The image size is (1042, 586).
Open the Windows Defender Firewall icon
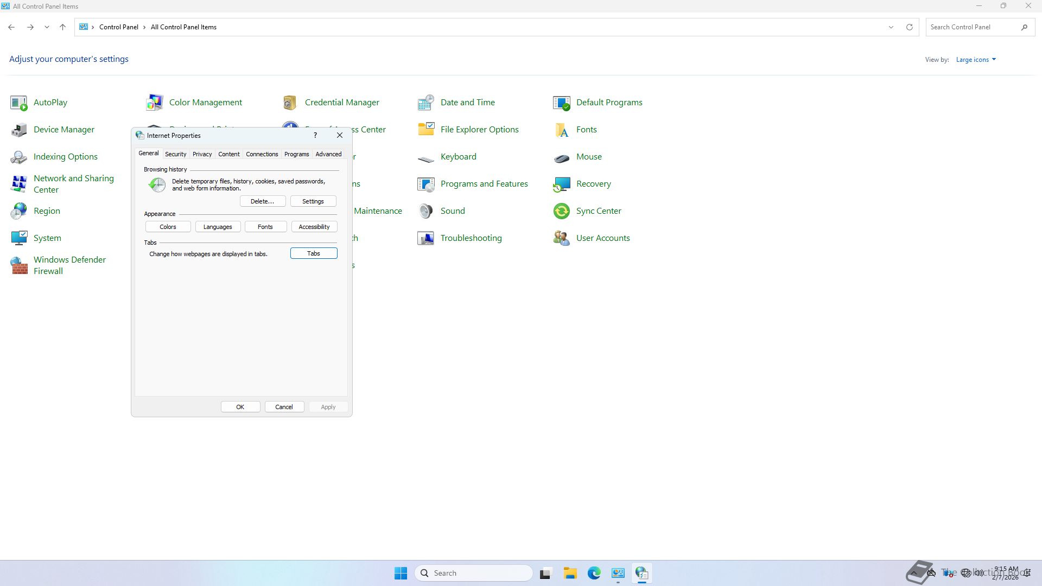[19, 265]
